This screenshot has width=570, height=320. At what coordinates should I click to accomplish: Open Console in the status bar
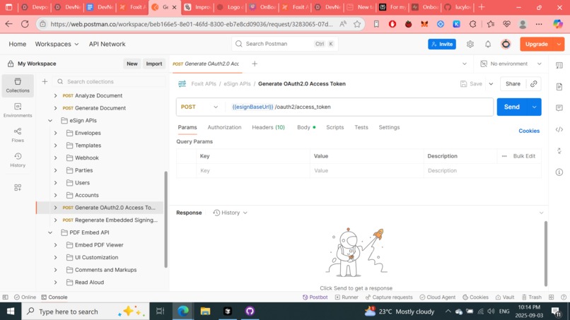(x=54, y=297)
